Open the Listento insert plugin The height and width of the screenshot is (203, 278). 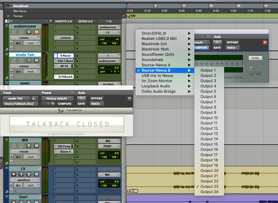[x=65, y=38]
